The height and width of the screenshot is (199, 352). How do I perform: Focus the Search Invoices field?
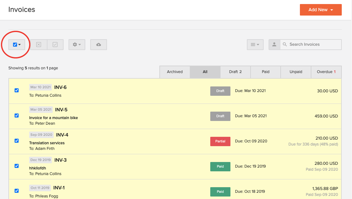pos(311,44)
